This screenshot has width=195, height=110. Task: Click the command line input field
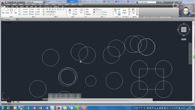(x=99, y=99)
